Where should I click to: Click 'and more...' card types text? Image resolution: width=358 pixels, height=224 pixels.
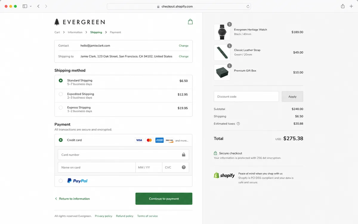(x=182, y=140)
